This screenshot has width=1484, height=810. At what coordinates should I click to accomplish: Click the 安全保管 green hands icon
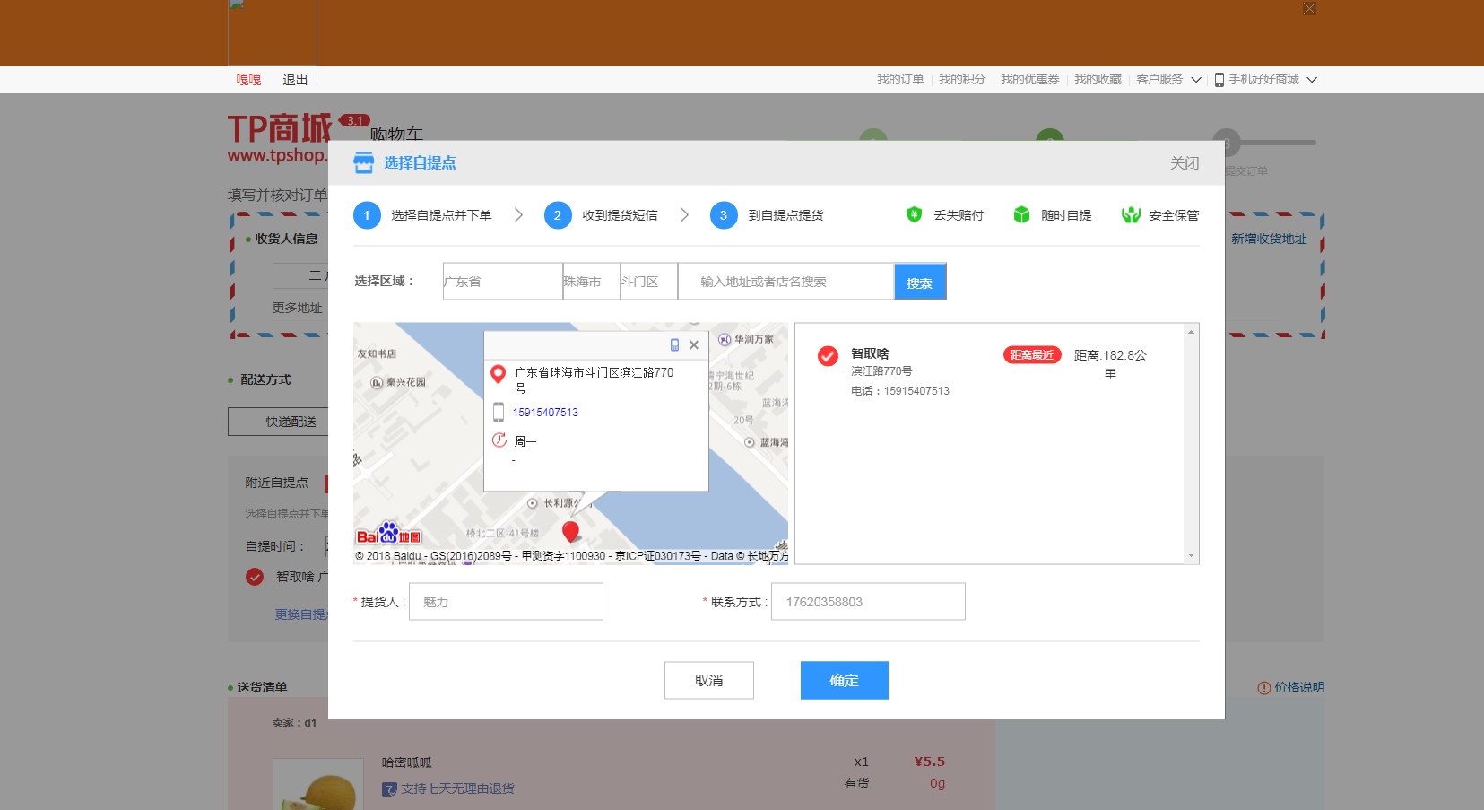(x=1131, y=214)
